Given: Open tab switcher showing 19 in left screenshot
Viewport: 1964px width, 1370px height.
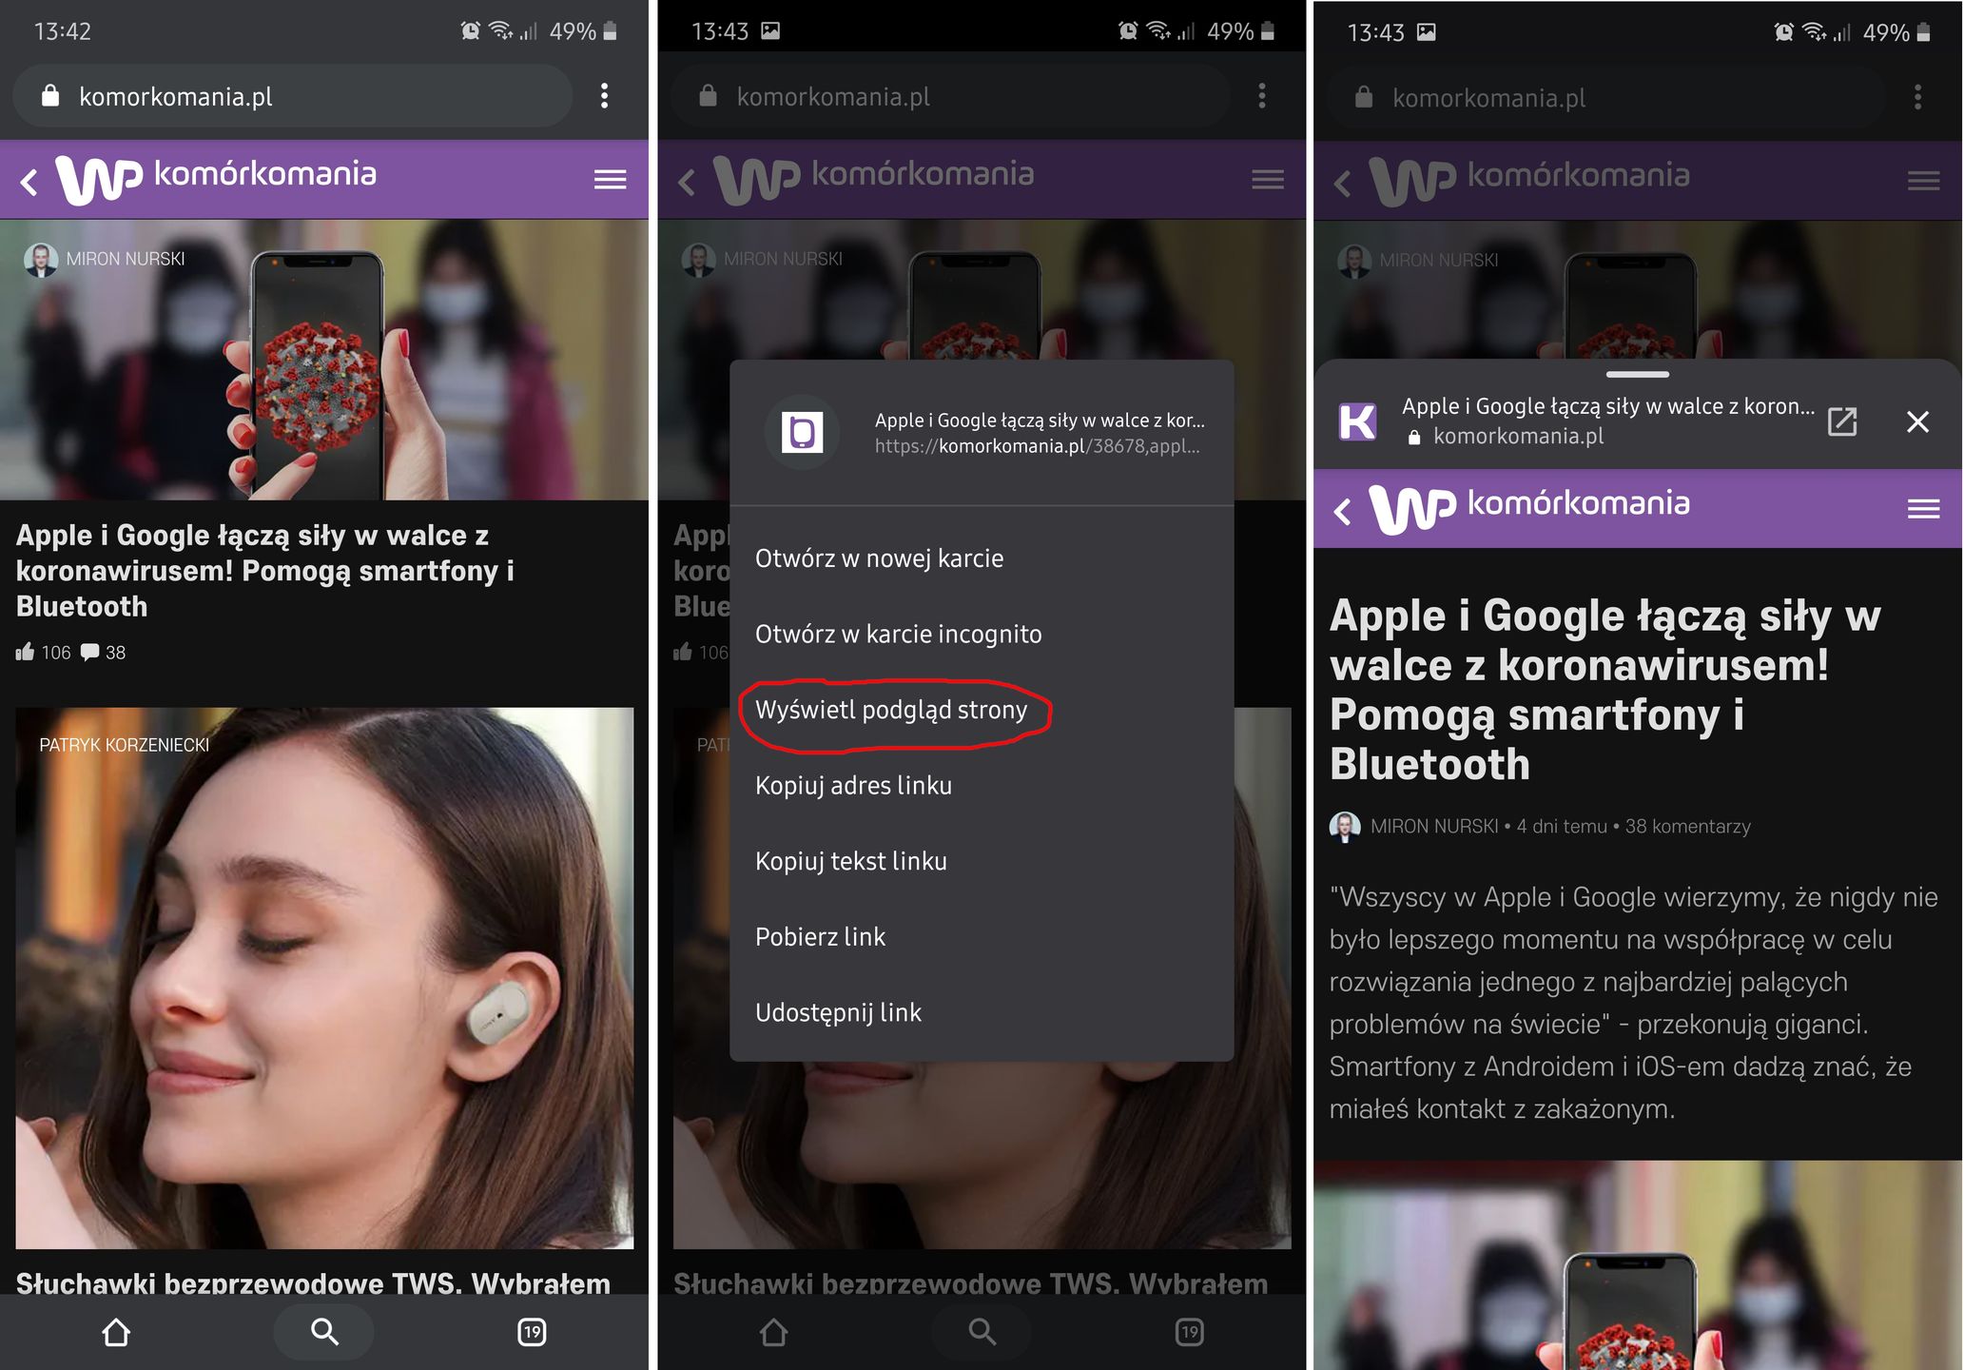Looking at the screenshot, I should pos(532,1332).
